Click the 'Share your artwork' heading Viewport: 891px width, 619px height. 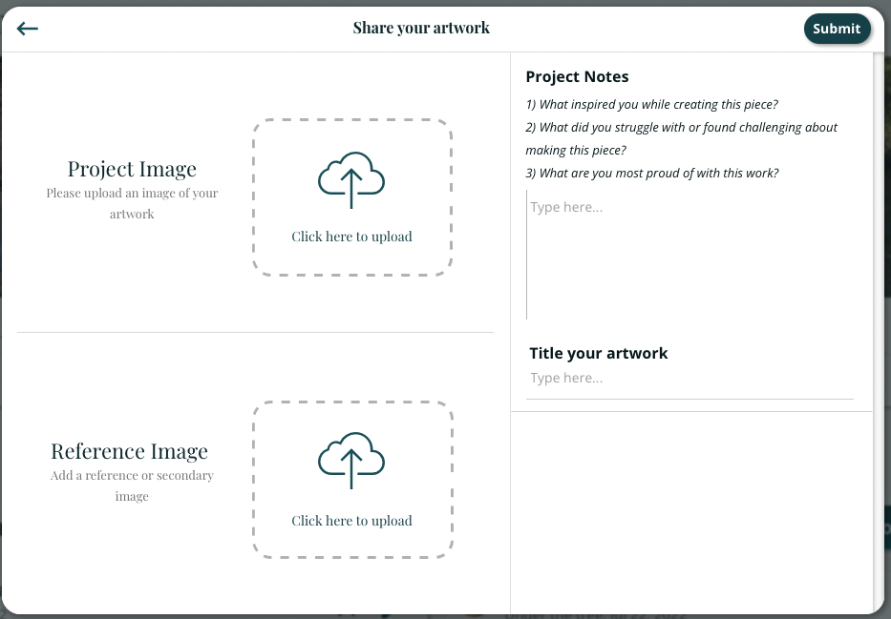421,28
